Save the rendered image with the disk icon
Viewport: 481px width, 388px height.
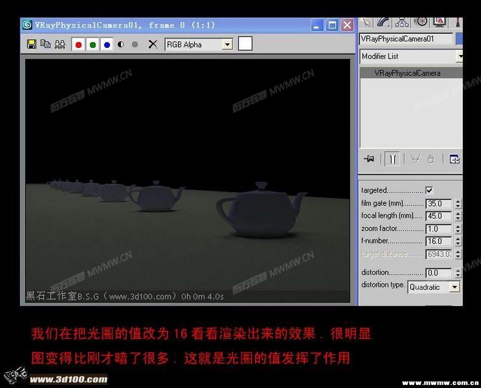point(31,44)
